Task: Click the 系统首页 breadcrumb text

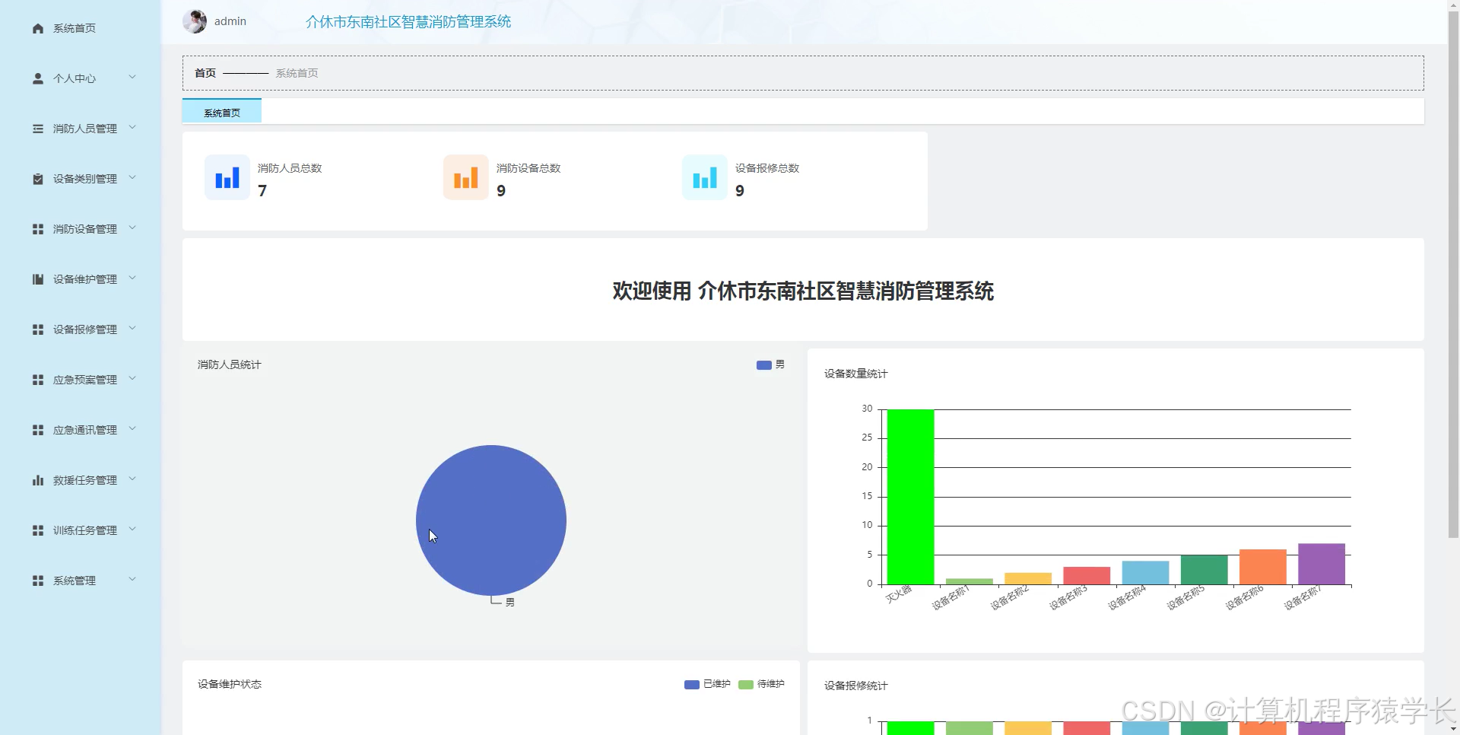Action: point(297,73)
